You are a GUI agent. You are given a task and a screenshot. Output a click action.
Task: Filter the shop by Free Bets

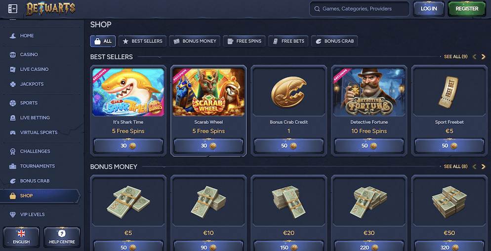(x=288, y=41)
